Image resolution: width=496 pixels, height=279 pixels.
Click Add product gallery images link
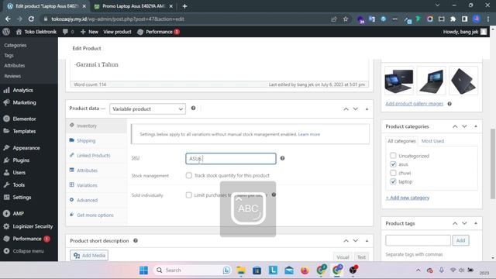coord(414,103)
